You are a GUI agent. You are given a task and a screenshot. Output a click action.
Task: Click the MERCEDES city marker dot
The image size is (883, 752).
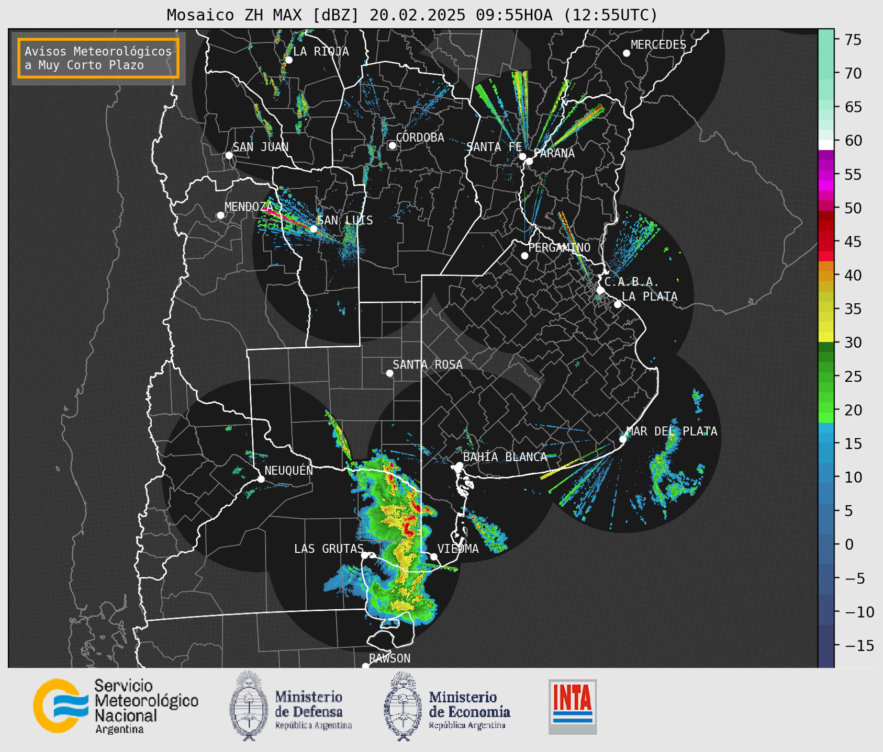[626, 53]
